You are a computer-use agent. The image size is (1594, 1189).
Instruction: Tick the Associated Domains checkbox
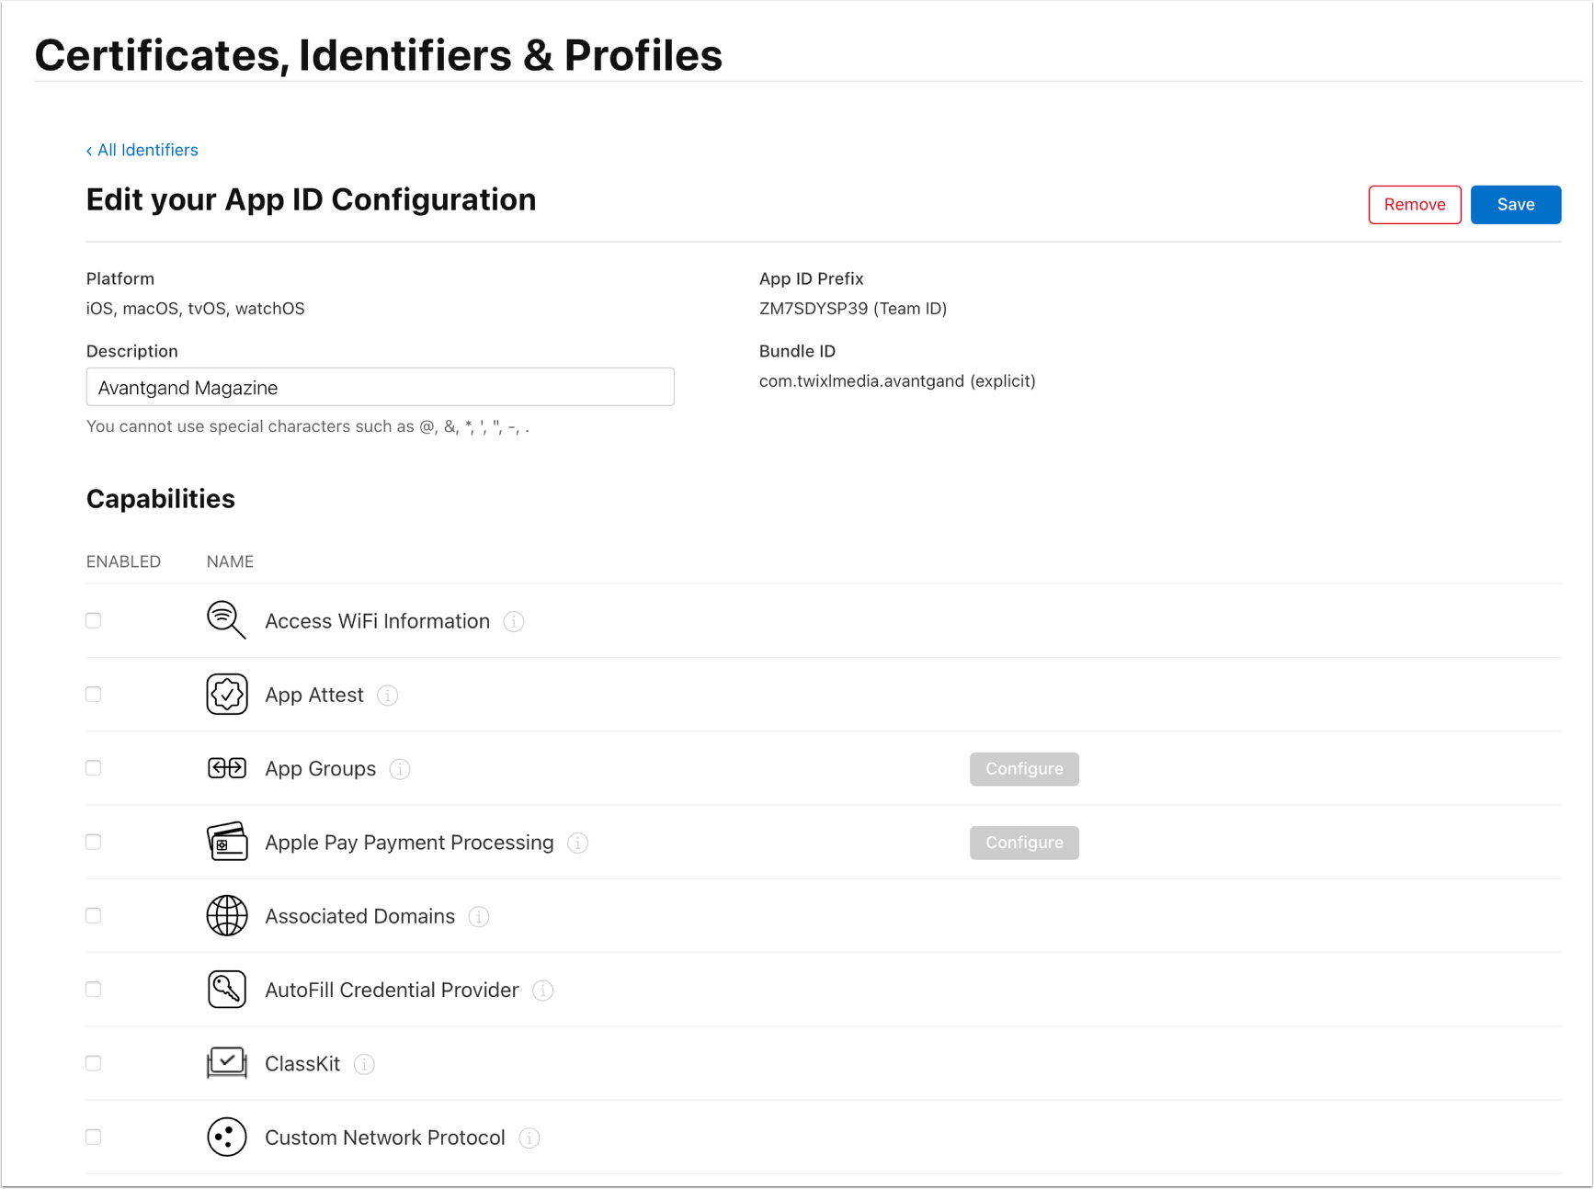94,915
